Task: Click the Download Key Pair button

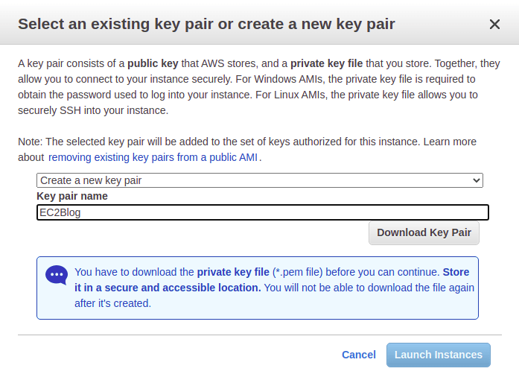Action: (x=424, y=232)
